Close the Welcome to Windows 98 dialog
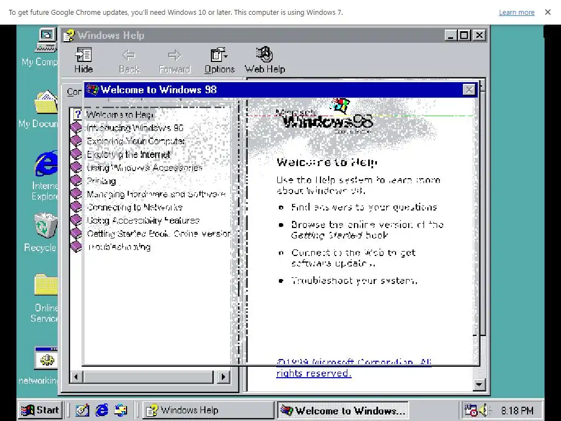561x421 pixels. 469,89
